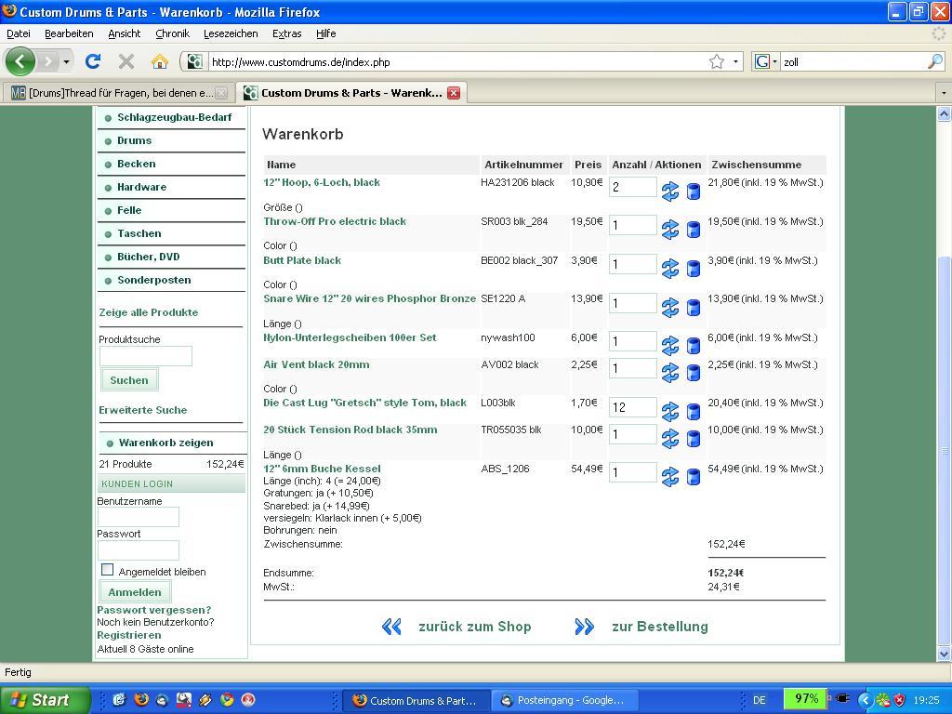
Task: Close the Custom Drums & Parts tab
Action: click(454, 93)
